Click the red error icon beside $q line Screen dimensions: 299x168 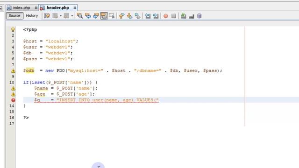(13, 100)
